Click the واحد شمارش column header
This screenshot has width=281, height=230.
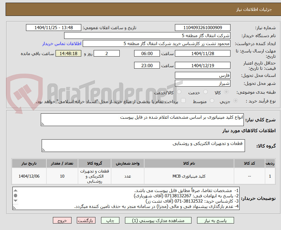128,163
